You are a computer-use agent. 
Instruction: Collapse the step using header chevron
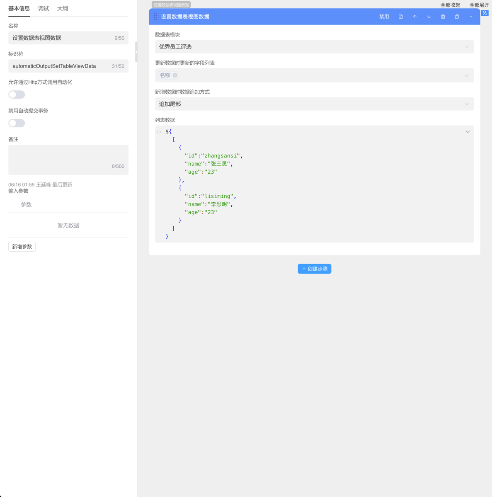coord(471,17)
